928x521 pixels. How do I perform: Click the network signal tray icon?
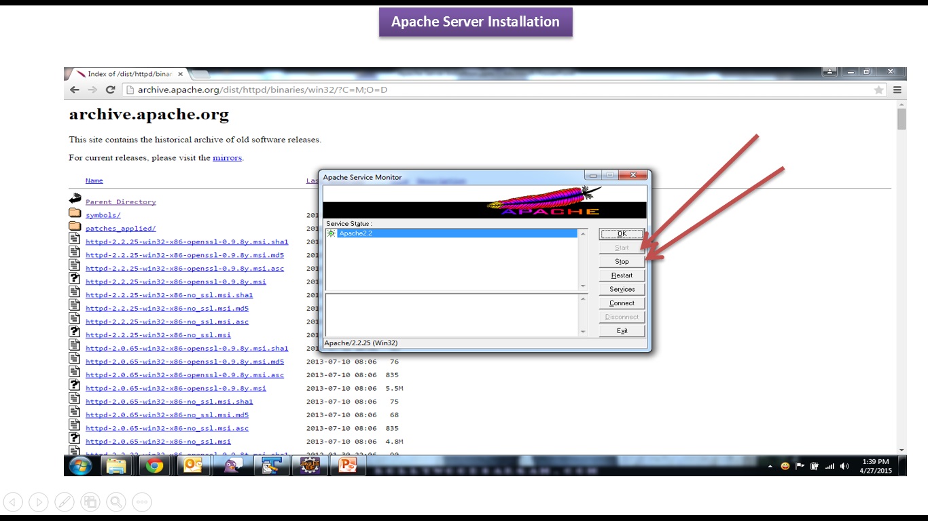[x=829, y=467]
